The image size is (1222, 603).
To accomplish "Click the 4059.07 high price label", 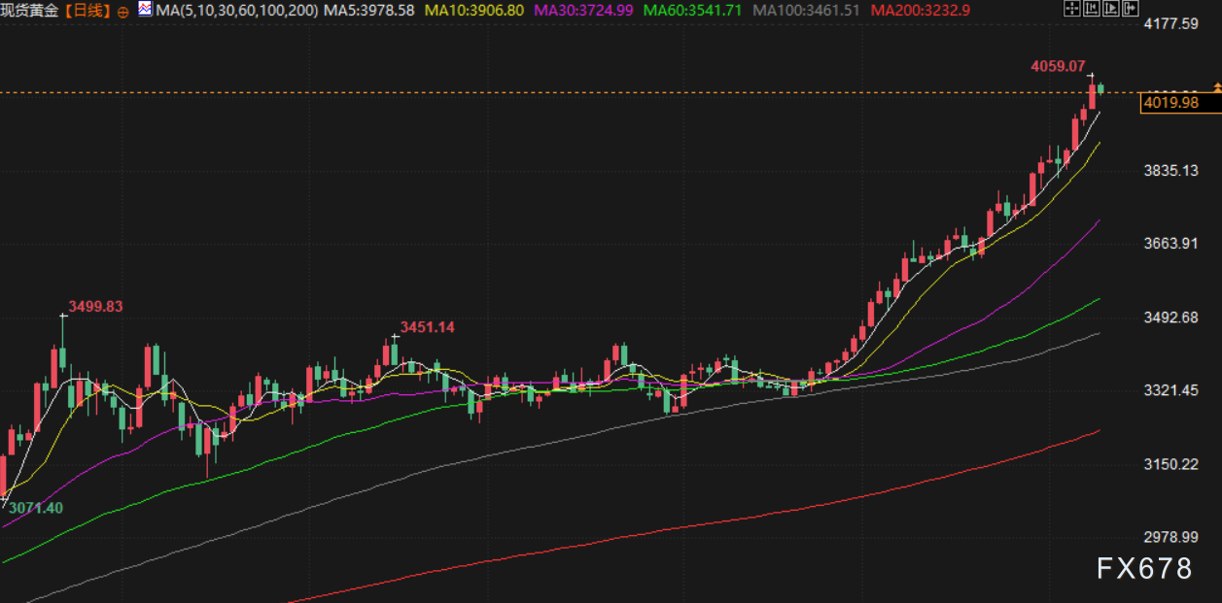I will coord(1058,66).
